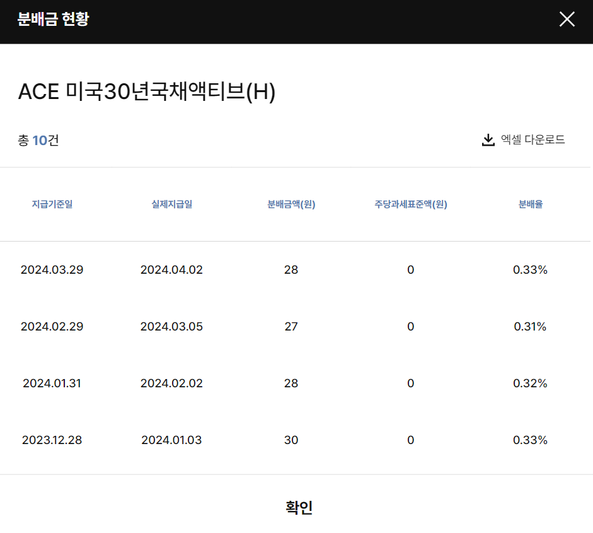Image resolution: width=593 pixels, height=533 pixels.
Task: Select the distribution amount 30 cell
Action: coord(291,440)
